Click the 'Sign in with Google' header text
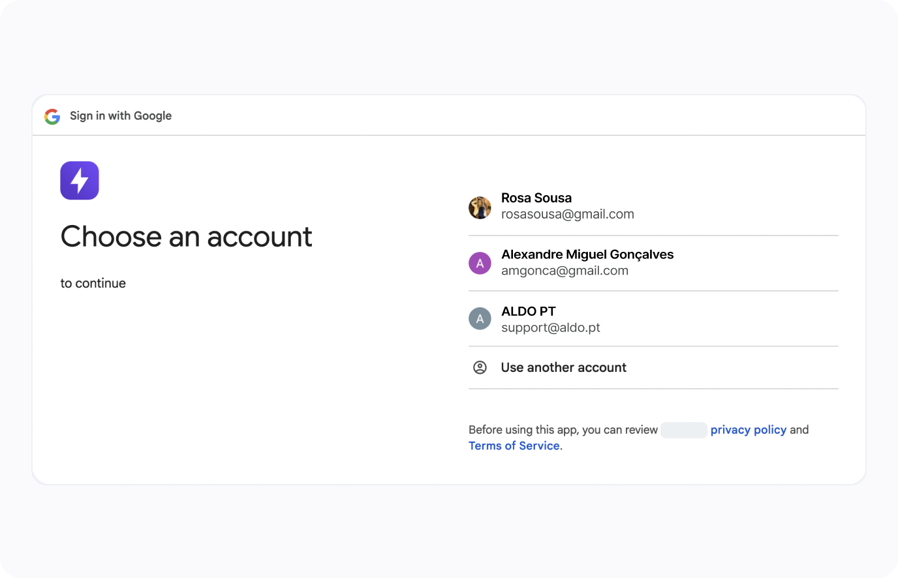 [x=121, y=115]
